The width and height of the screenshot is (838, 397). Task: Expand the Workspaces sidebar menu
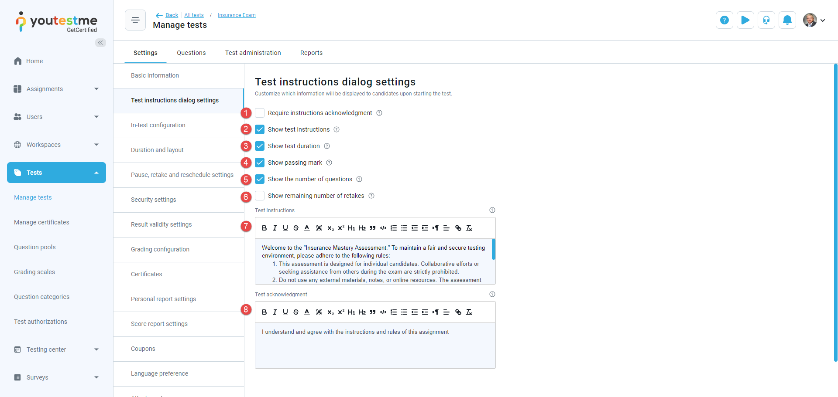pyautogui.click(x=56, y=145)
